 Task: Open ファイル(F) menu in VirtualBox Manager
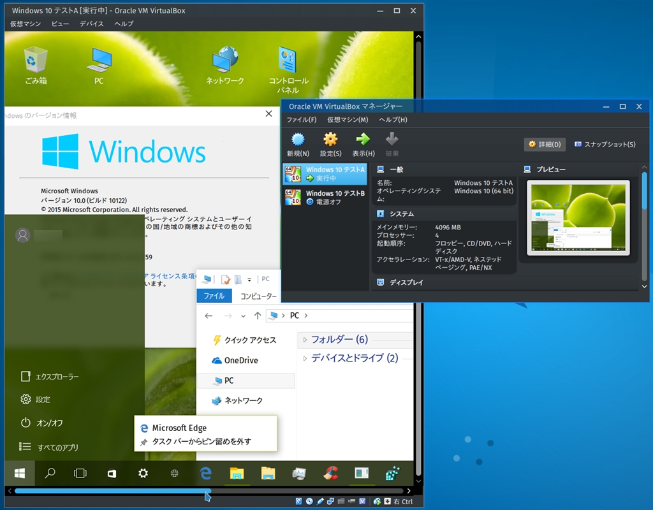[302, 119]
